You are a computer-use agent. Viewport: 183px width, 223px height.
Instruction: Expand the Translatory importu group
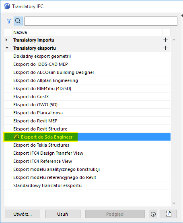pyautogui.click(x=6, y=40)
